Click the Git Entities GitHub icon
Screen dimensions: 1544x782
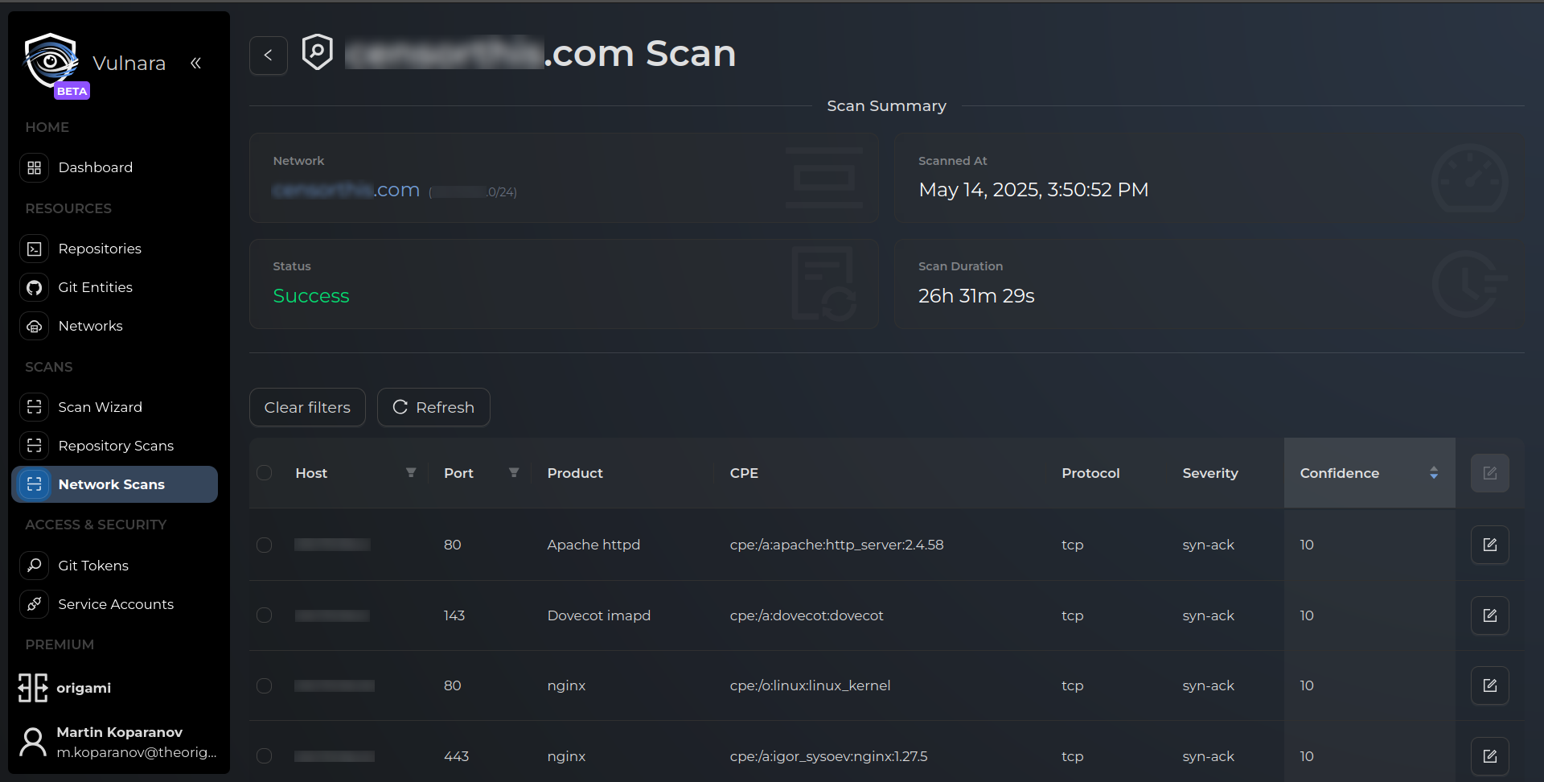[x=34, y=287]
